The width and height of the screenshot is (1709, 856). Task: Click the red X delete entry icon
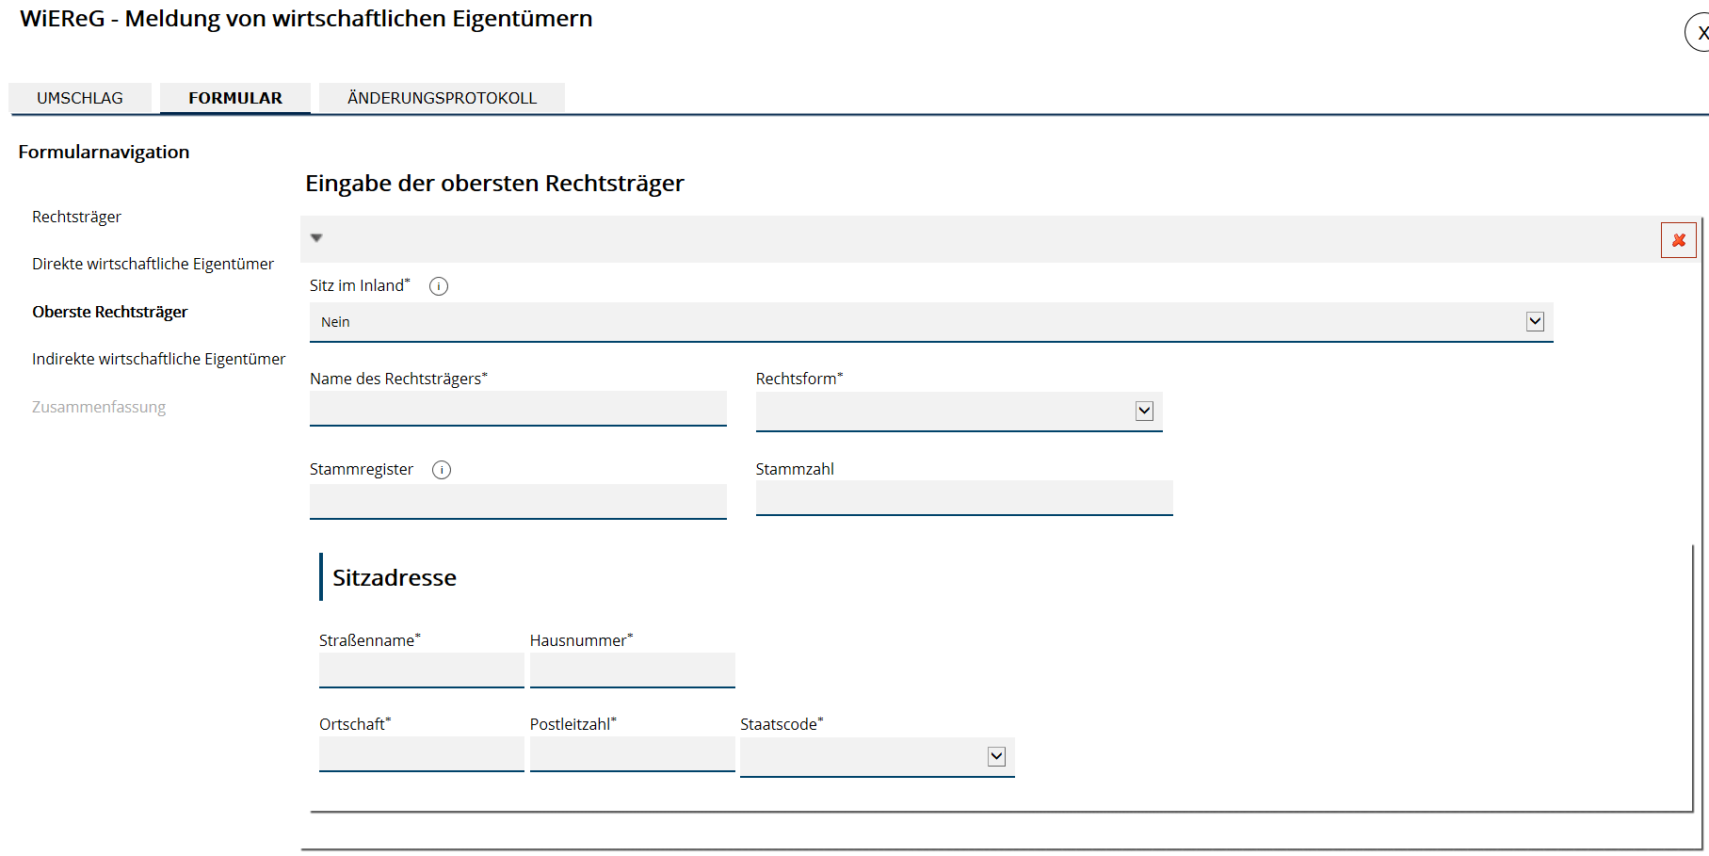pyautogui.click(x=1678, y=240)
